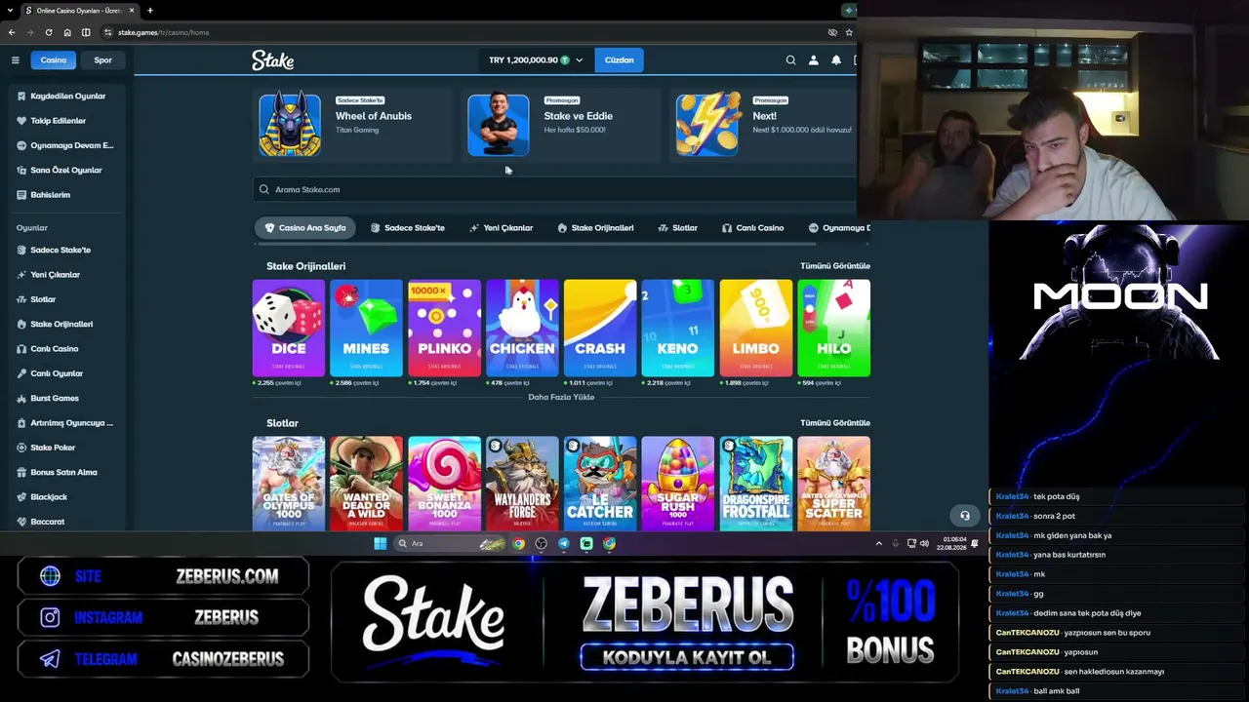Open the user profile icon
The height and width of the screenshot is (702, 1249).
(813, 60)
